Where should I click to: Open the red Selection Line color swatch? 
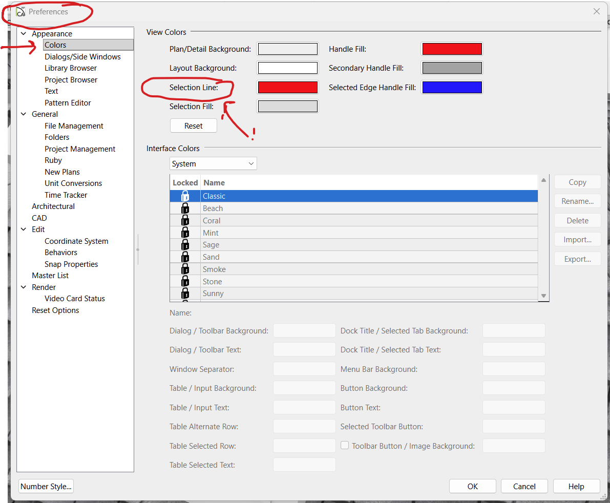(287, 88)
